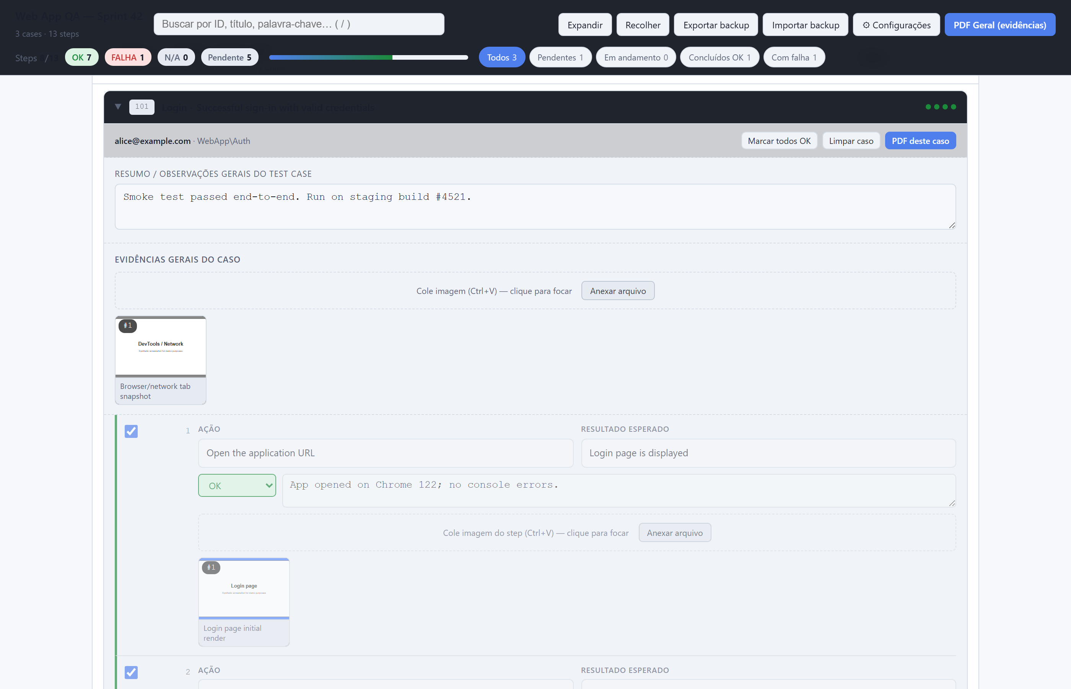The height and width of the screenshot is (689, 1071).
Task: Click the green status dots of case 101
Action: click(941, 106)
